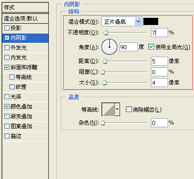Select the 内阴影 style entry
Viewport: 194px width, 179px height.
click(x=26, y=38)
